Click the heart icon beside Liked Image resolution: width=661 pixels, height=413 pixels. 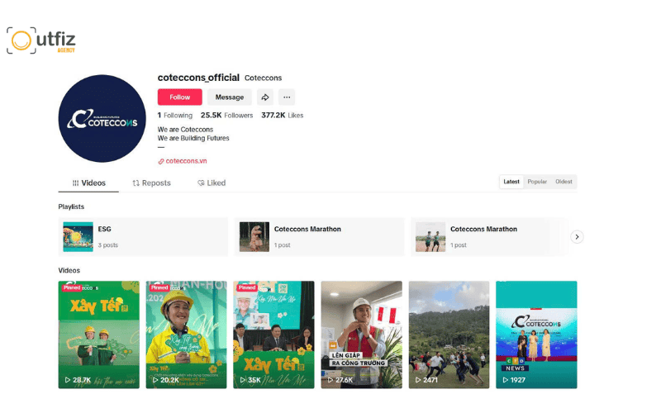(201, 183)
